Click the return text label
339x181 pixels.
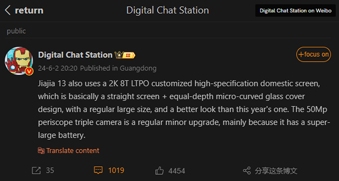tap(29, 10)
